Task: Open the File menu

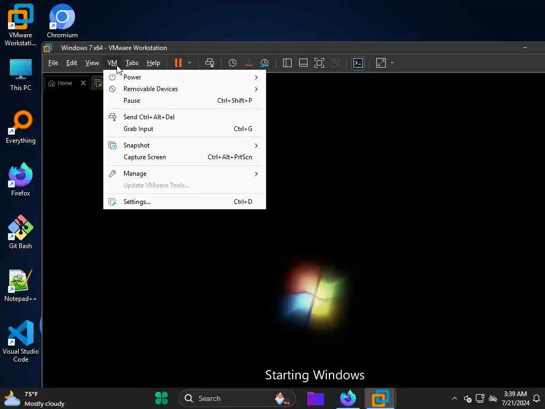Action: 53,63
